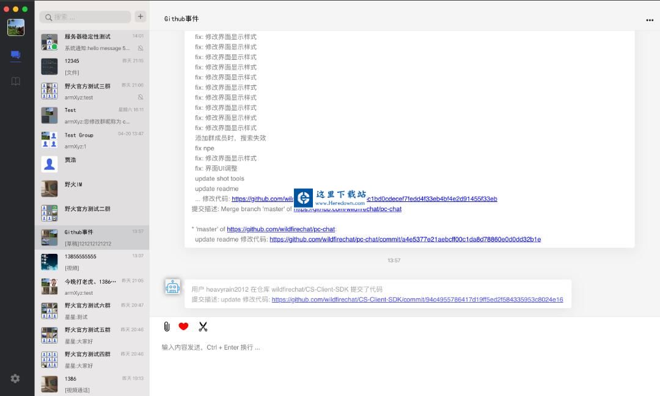Click the user profile avatar
Screen dimensions: 660x396
tap(16, 27)
